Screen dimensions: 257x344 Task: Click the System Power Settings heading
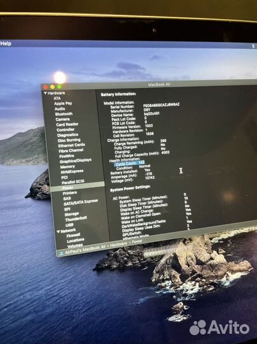tap(130, 188)
